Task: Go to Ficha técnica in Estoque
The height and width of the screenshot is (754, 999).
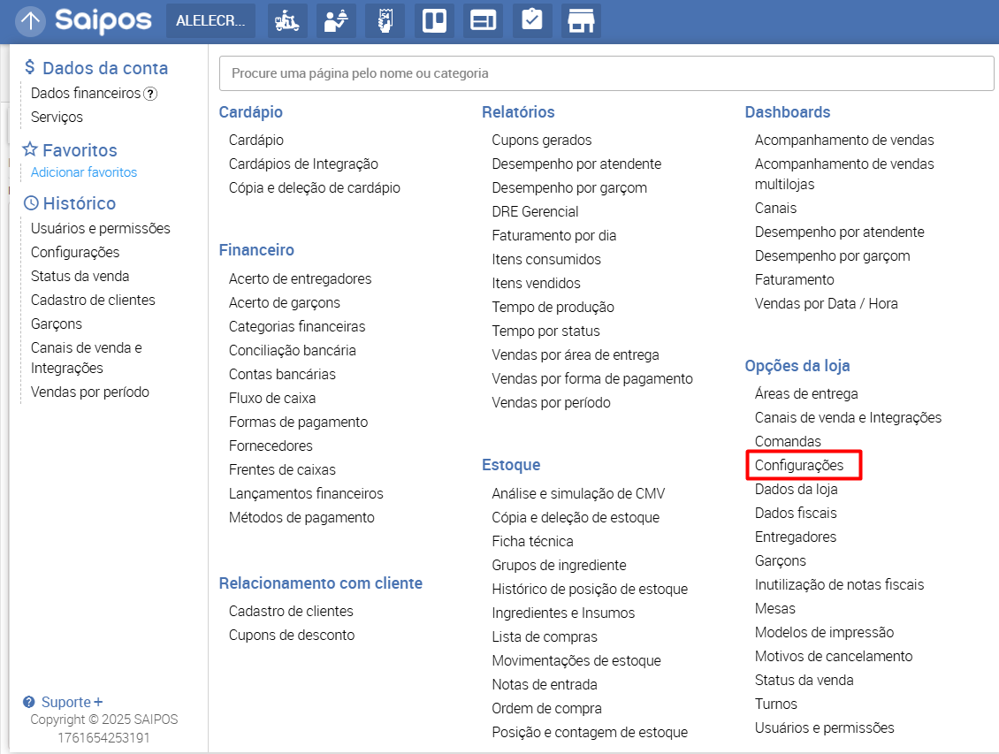Action: pyautogui.click(x=532, y=541)
